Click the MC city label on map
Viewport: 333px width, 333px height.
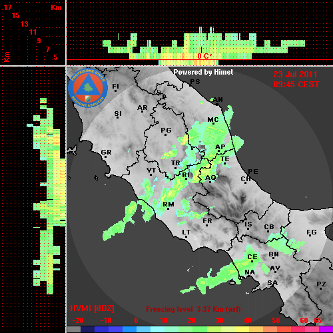pos(213,120)
